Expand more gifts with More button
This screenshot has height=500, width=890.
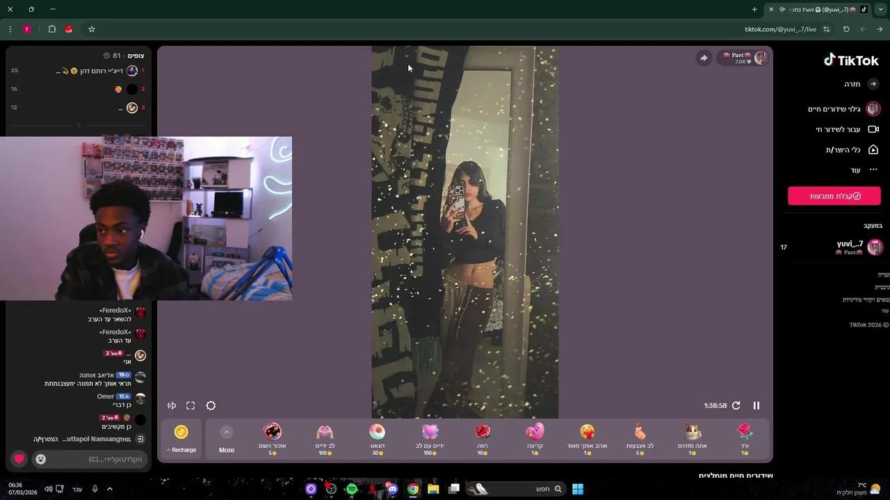(227, 439)
